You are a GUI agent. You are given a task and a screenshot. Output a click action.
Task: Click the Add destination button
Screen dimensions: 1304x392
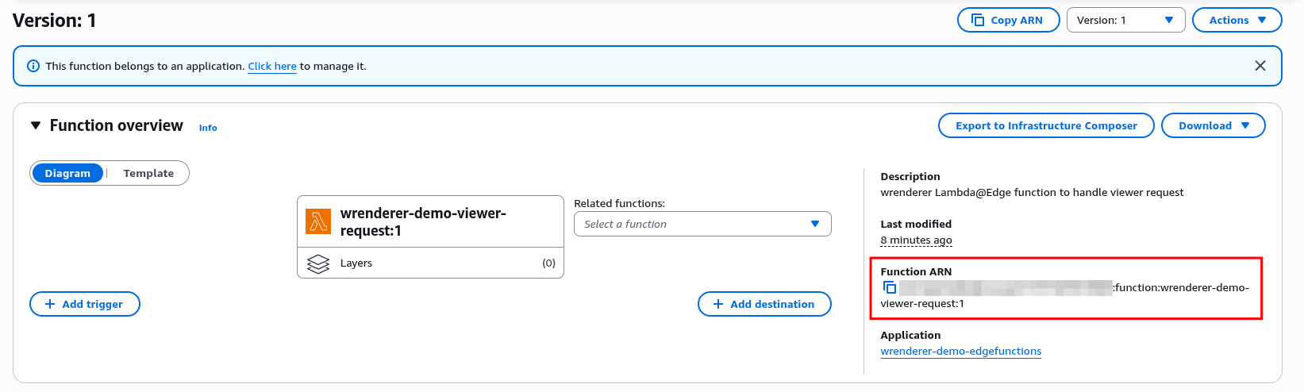pos(764,304)
